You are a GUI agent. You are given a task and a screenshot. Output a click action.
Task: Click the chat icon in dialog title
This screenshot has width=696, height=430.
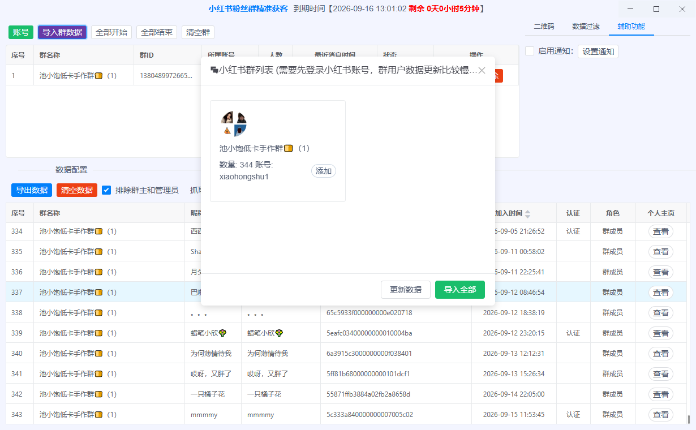(214, 71)
